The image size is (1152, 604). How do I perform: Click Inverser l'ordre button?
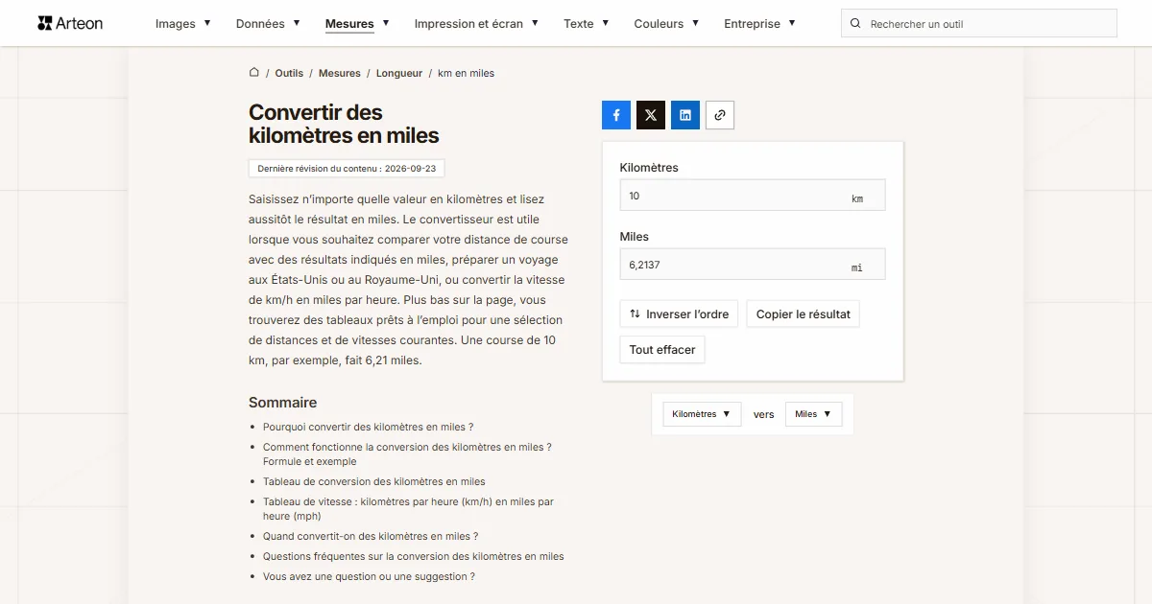tap(679, 314)
